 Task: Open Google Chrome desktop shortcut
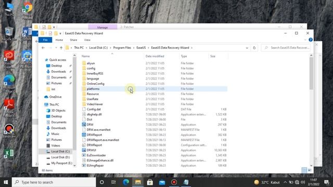click(x=28, y=11)
